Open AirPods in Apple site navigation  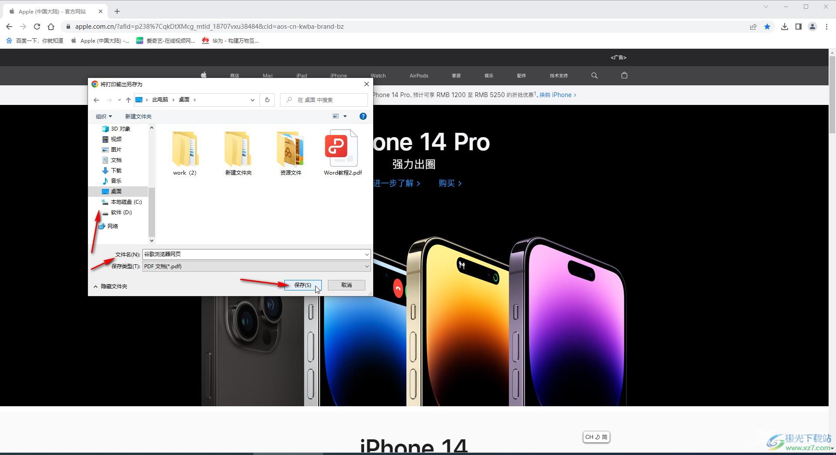[x=419, y=75]
